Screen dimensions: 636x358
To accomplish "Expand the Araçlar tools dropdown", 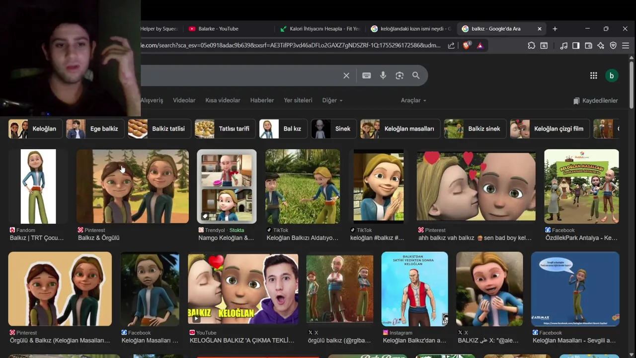I will point(413,100).
